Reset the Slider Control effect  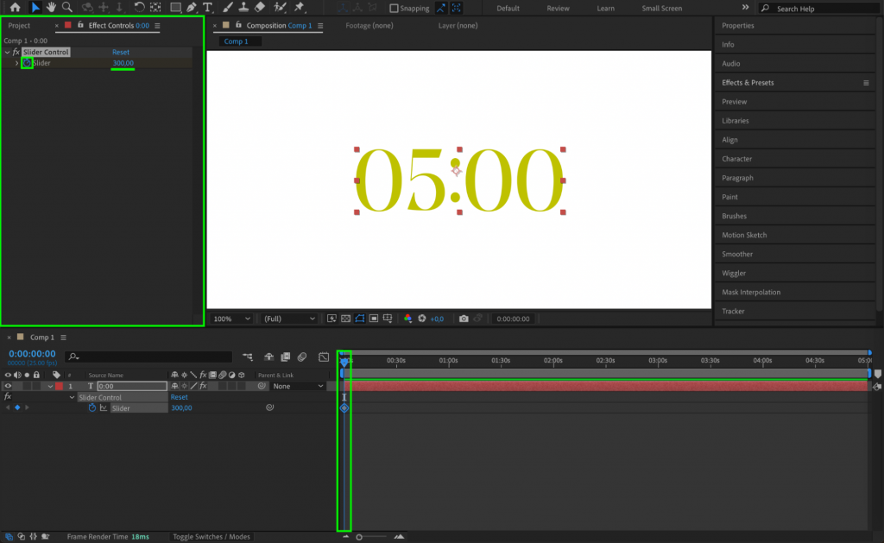pyautogui.click(x=120, y=52)
